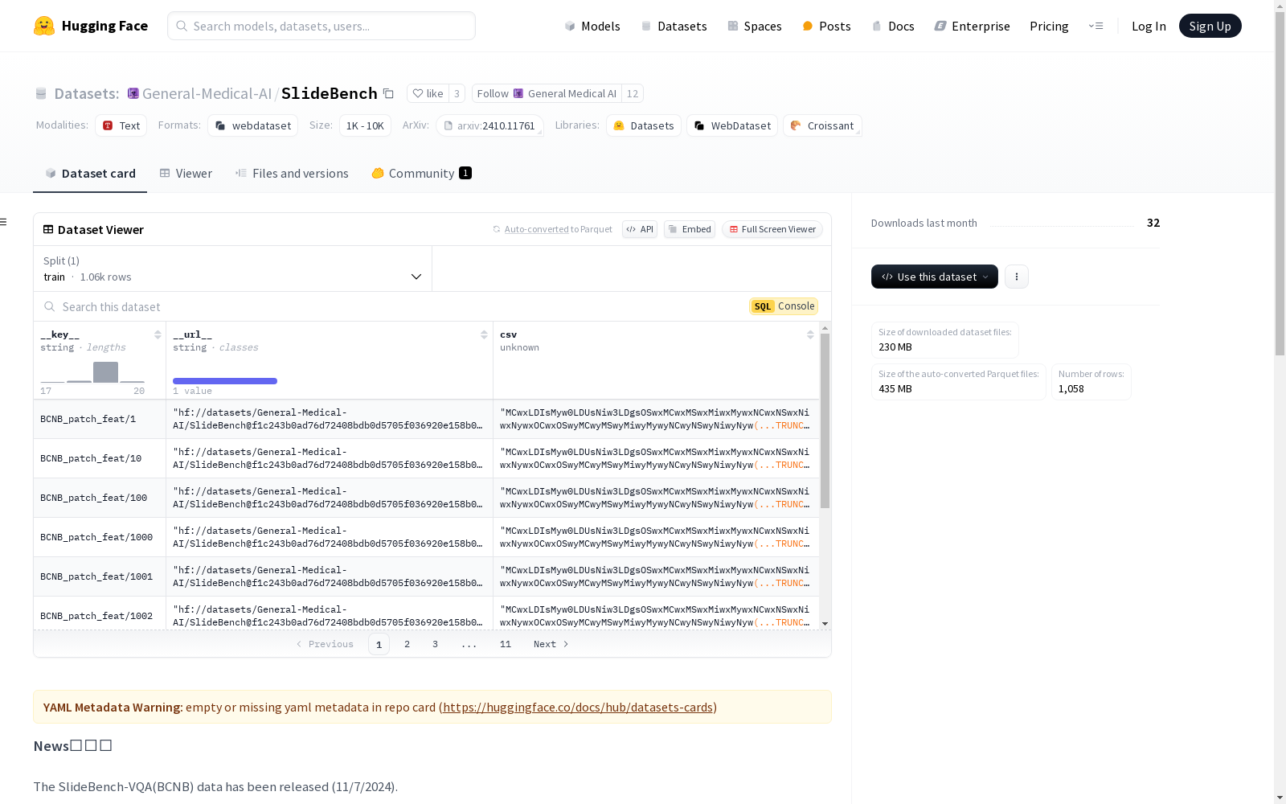Open the Community tab
Screen dimensions: 1286x804
(421, 174)
